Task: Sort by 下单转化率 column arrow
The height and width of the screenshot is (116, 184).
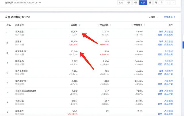Action: (144, 25)
